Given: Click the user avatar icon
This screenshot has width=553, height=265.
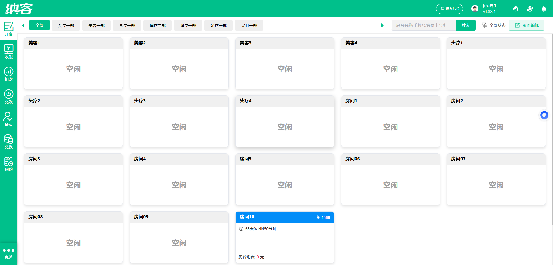Looking at the screenshot, I should coord(475,9).
